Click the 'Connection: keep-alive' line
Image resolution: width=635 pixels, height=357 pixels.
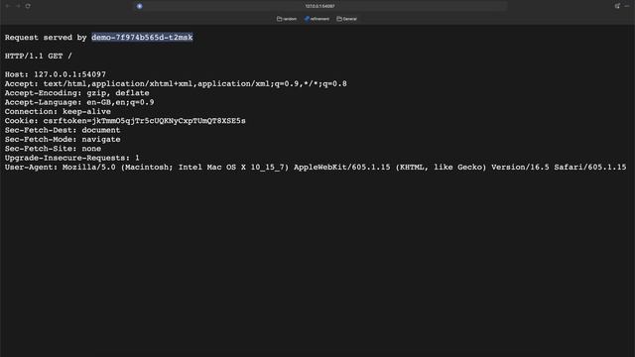pos(58,112)
